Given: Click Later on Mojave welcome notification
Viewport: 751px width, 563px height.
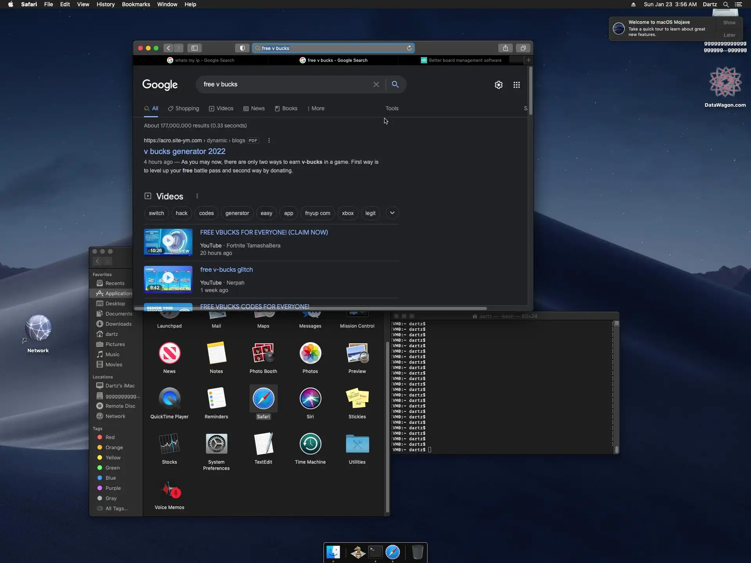Looking at the screenshot, I should pos(729,35).
